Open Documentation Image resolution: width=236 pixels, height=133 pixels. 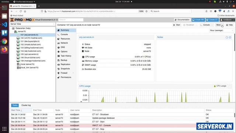click(x=182, y=20)
